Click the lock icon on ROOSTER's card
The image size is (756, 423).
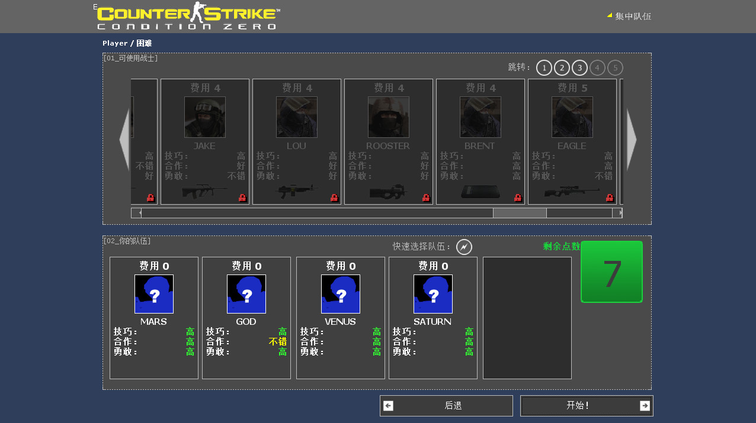pos(426,198)
